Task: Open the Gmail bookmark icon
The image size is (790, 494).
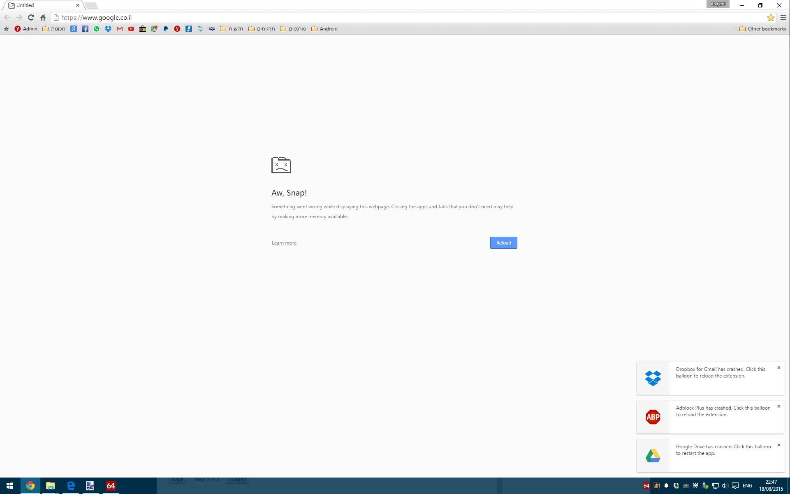Action: click(x=120, y=29)
